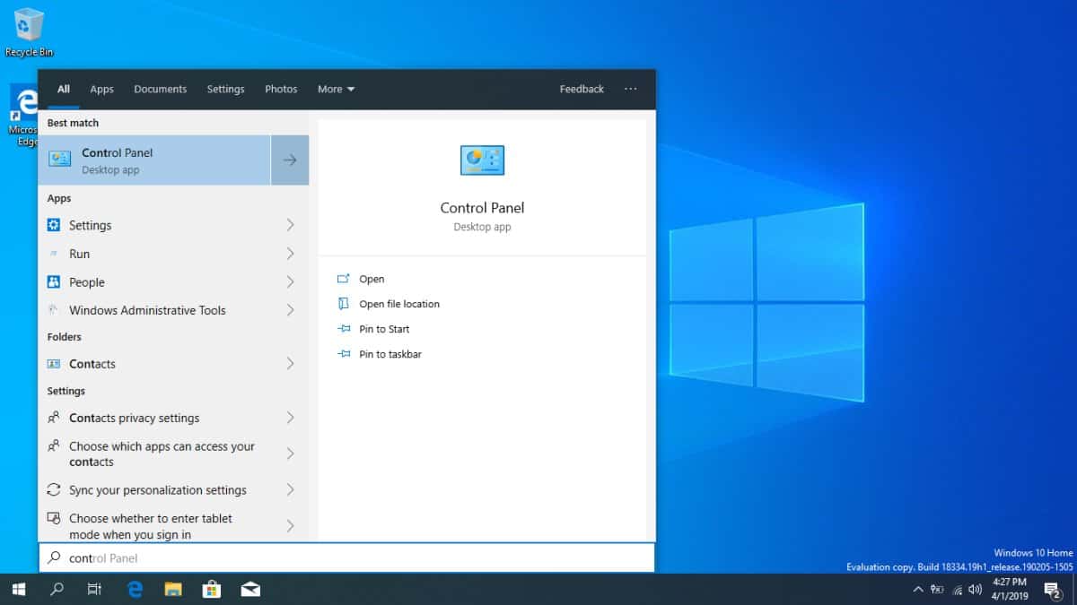The image size is (1077, 605).
Task: Click Pin to Start
Action: [x=373, y=329]
